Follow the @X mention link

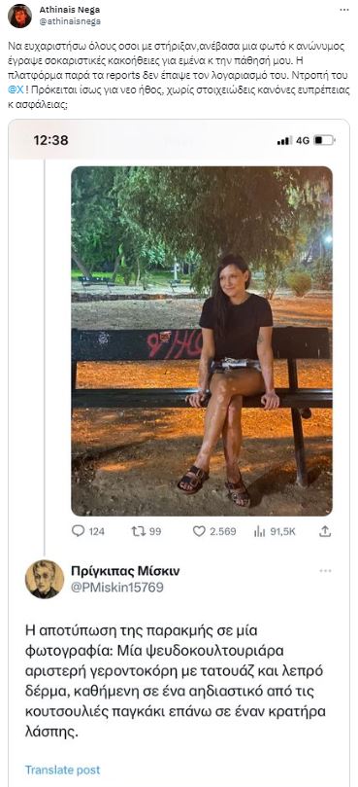tap(16, 79)
